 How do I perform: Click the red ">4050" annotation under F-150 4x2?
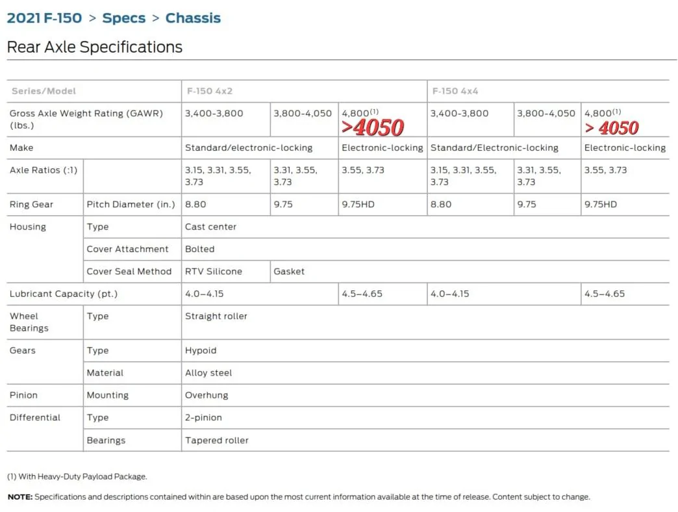(373, 127)
